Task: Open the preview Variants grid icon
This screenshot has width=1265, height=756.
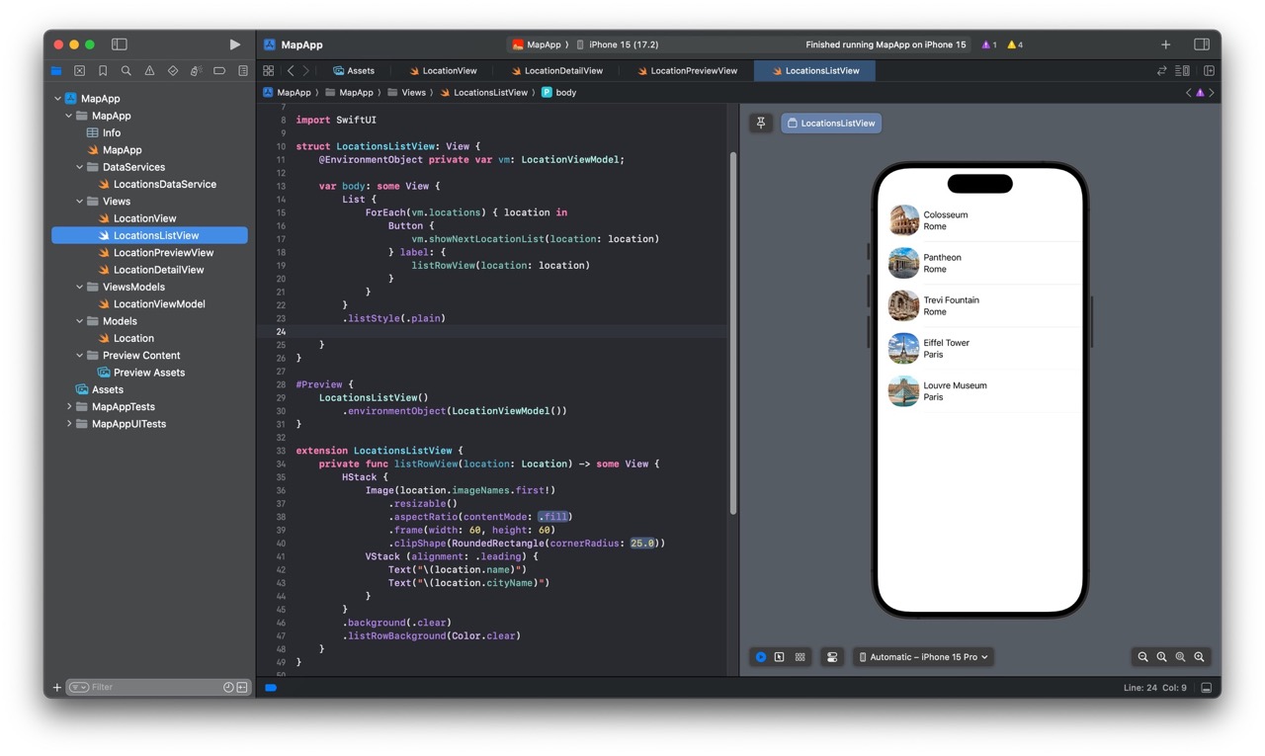Action: [x=801, y=657]
